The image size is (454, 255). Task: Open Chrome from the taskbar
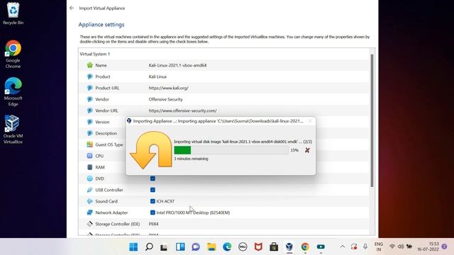tap(305, 246)
